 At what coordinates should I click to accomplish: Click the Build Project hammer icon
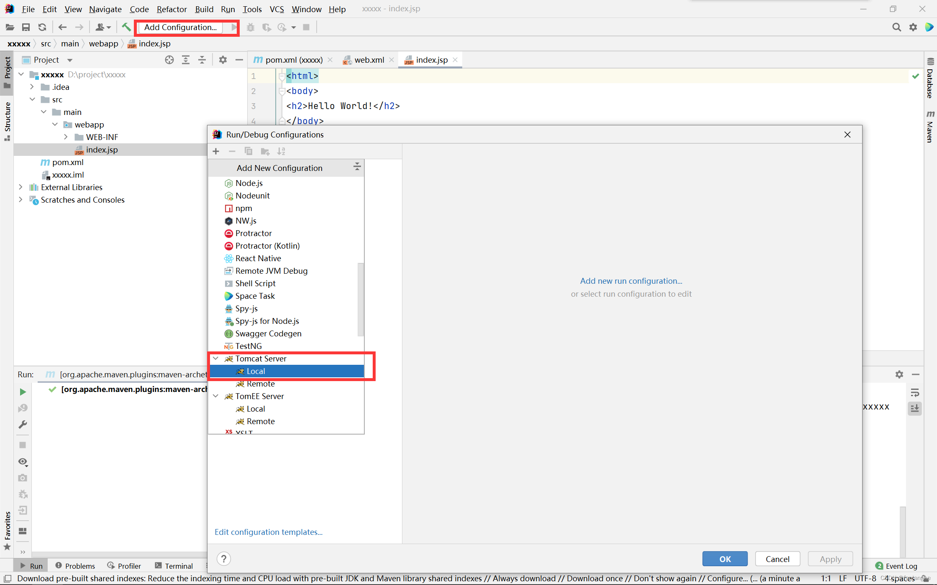coord(125,27)
